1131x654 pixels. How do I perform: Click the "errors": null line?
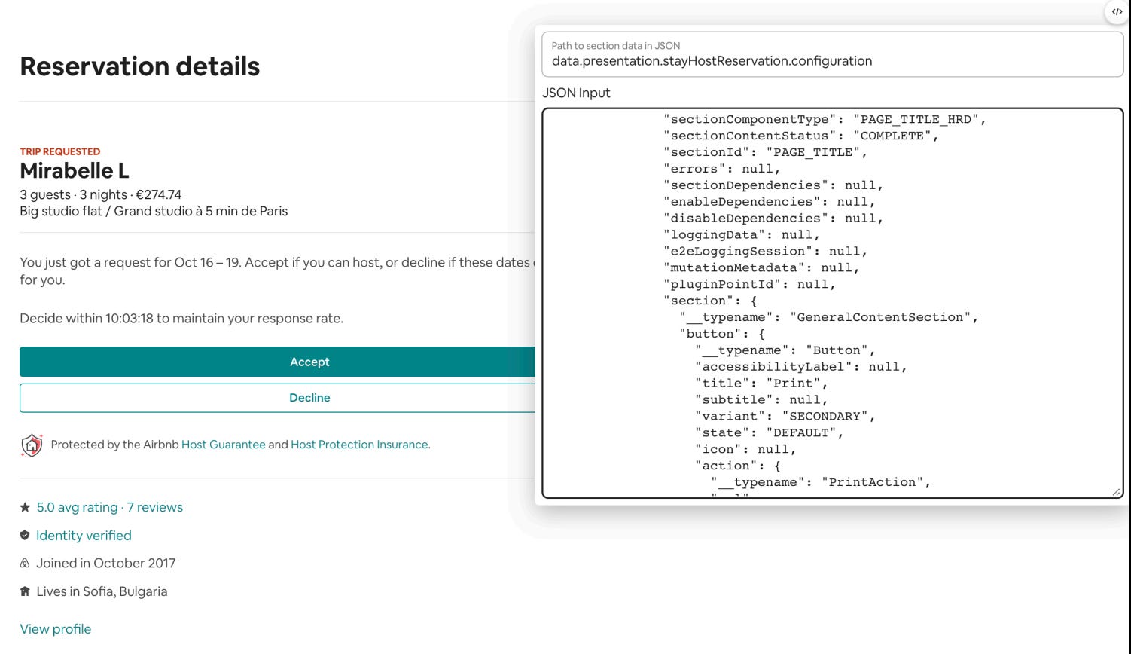coord(722,169)
